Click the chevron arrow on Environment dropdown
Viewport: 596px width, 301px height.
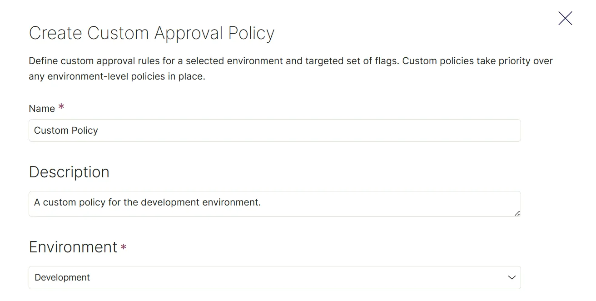512,277
